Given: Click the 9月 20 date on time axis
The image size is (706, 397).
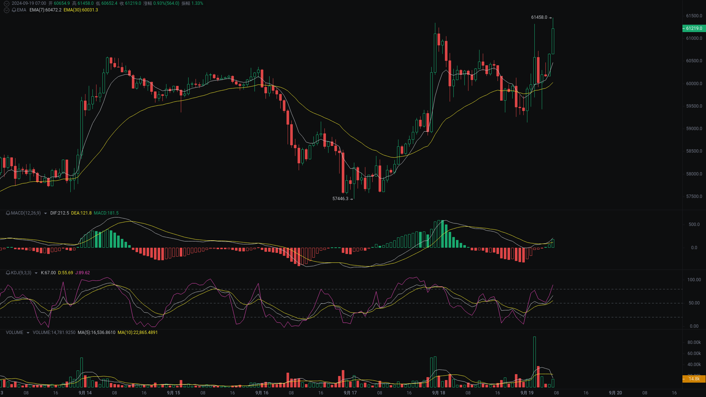Looking at the screenshot, I should 615,393.
